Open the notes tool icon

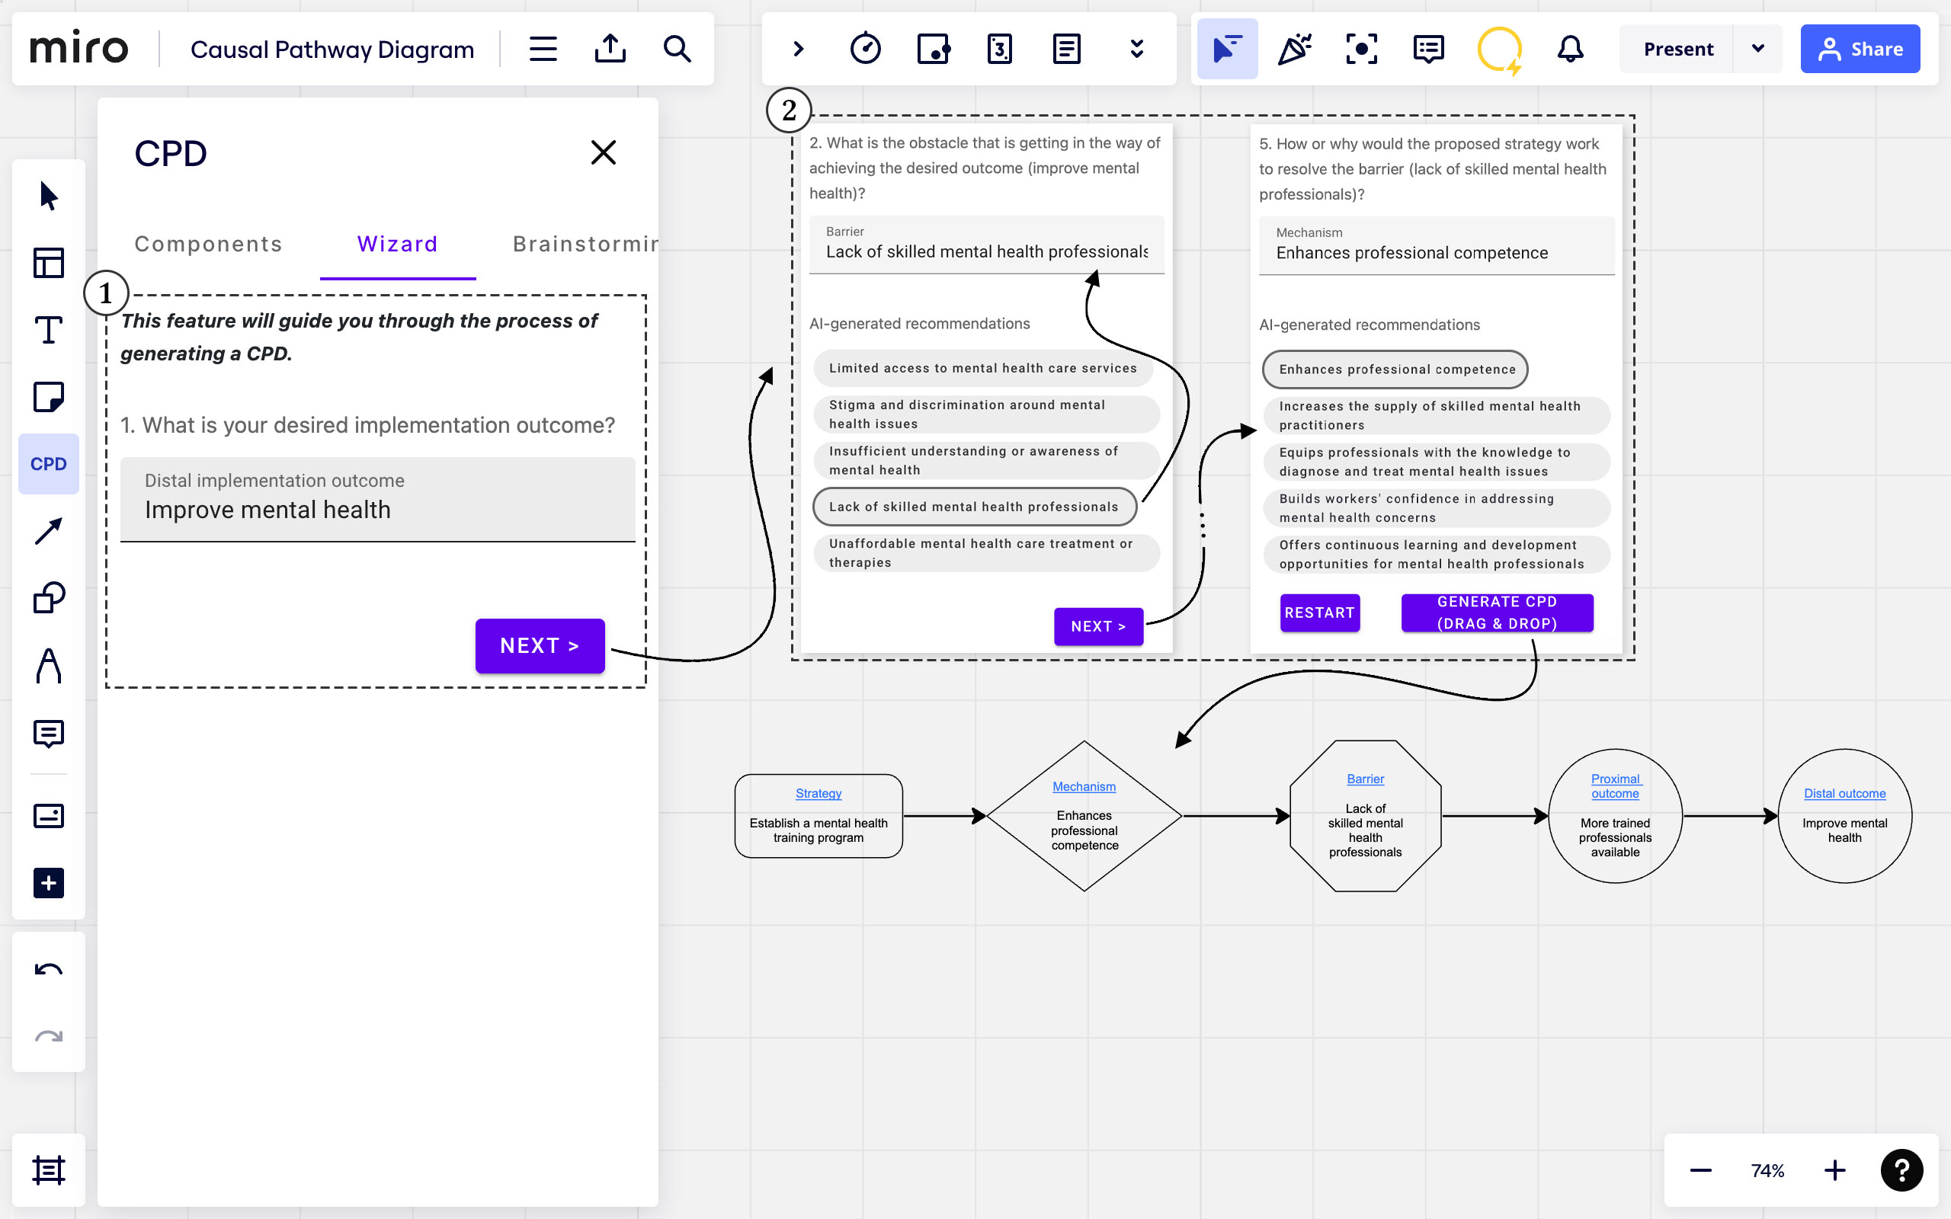1067,50
